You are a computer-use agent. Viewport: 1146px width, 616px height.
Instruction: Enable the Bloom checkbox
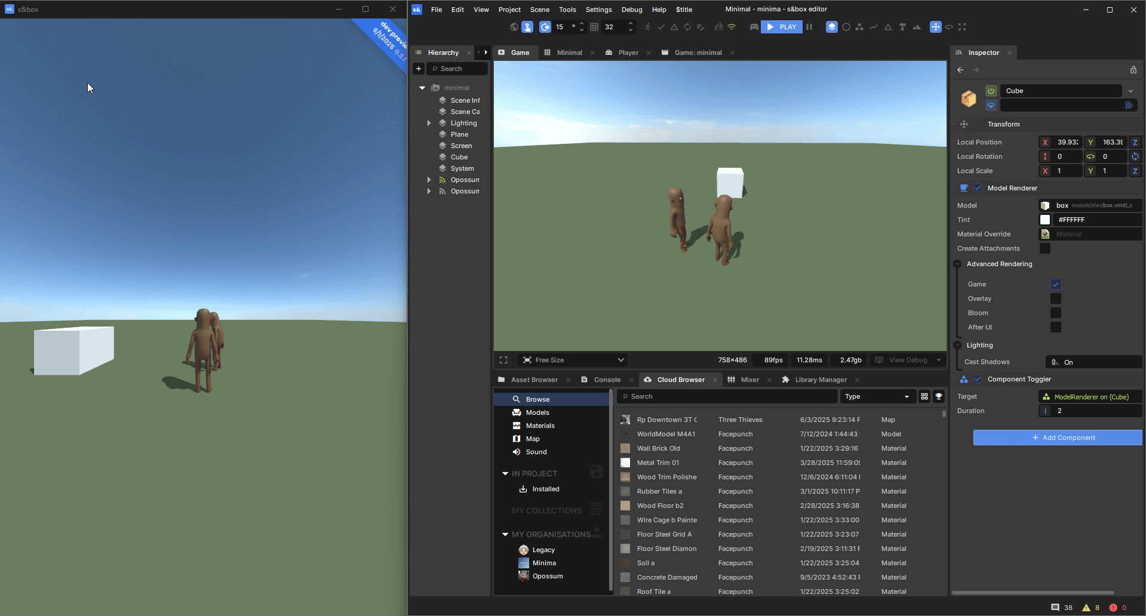[x=1056, y=313]
